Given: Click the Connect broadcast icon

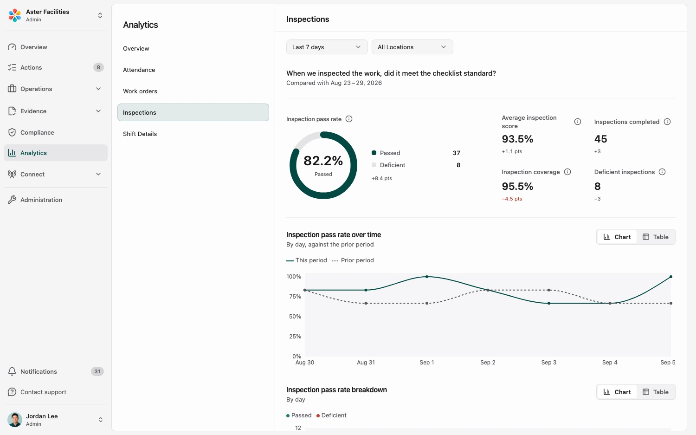Looking at the screenshot, I should pyautogui.click(x=12, y=174).
